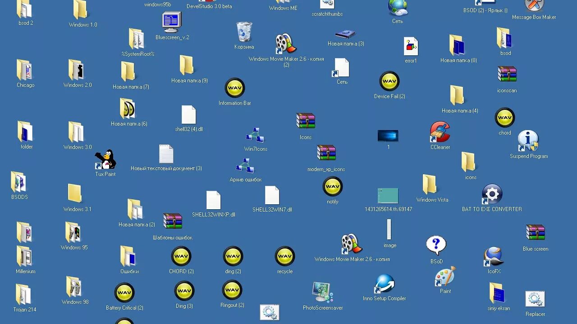The image size is (577, 324).
Task: Open the Сеть globe icon
Action: tap(398, 8)
